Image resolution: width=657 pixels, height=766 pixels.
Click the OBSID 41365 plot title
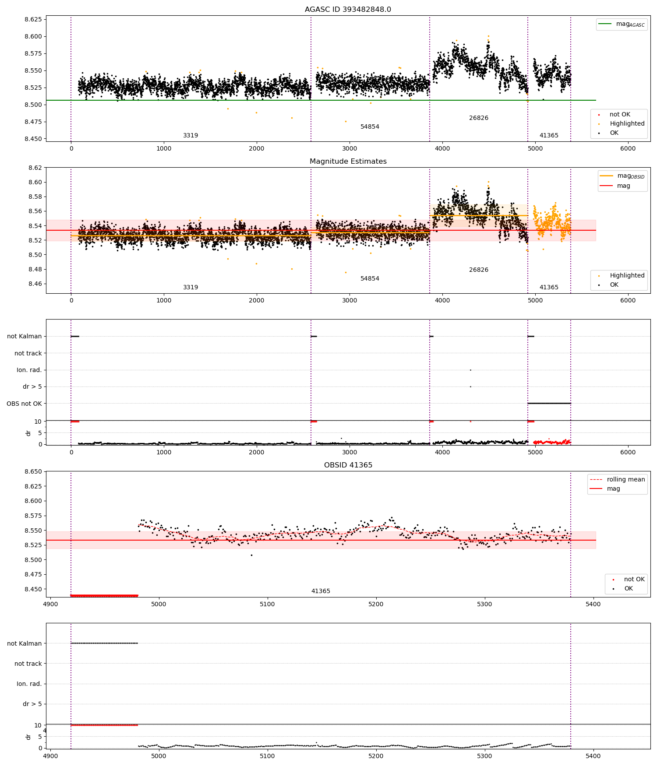(x=348, y=465)
